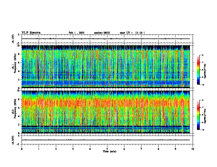The image size is (217, 167).
Task: Click inside the ch.1 spectrogram panel
Action: tap(106, 67)
